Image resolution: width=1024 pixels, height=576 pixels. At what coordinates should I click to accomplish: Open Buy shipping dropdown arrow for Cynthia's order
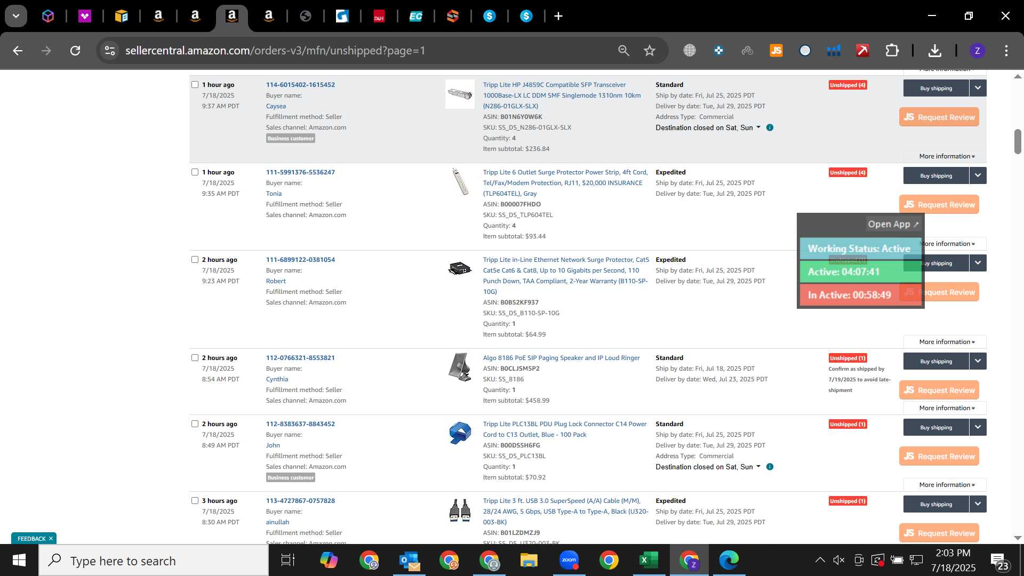click(x=978, y=361)
